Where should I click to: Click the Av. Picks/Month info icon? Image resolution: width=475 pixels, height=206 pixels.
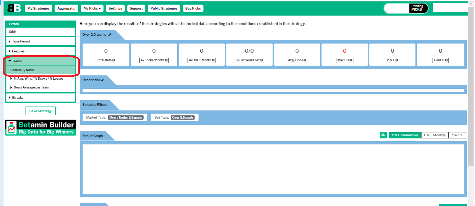coord(166,60)
